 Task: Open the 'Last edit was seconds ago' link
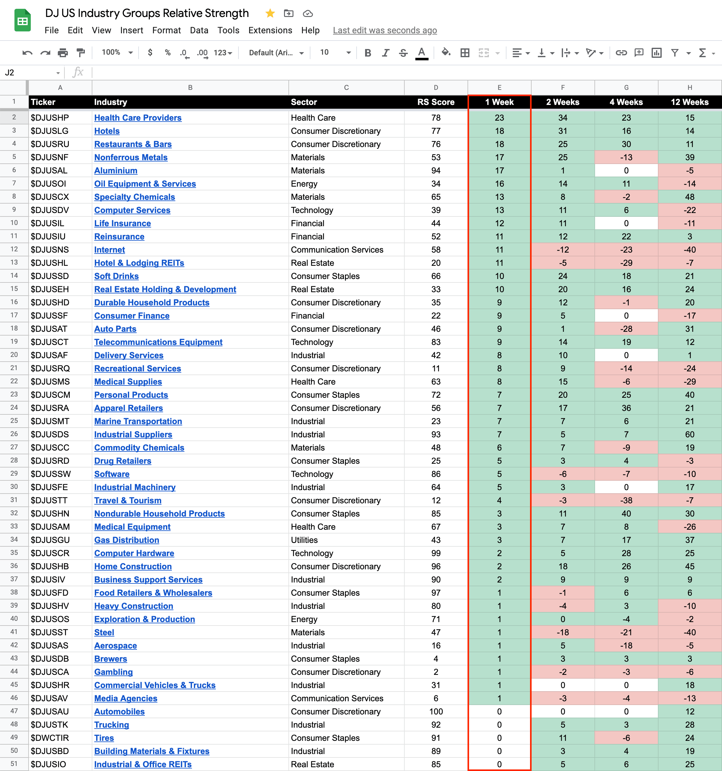(385, 30)
